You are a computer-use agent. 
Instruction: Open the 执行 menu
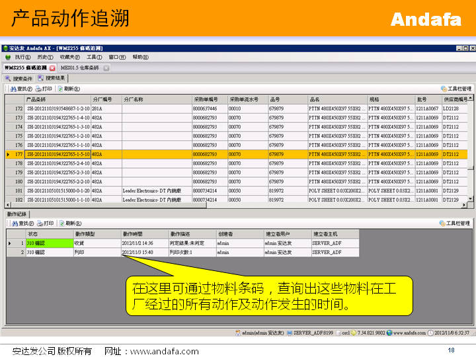(x=22, y=58)
